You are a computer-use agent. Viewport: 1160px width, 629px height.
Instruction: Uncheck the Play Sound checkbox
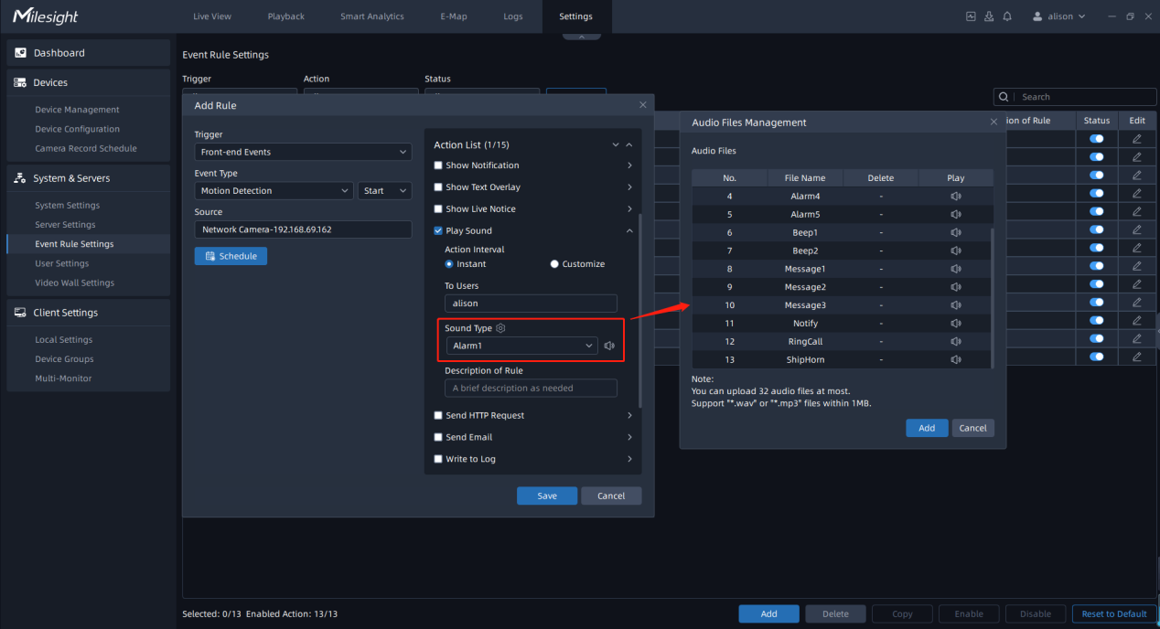[x=438, y=231]
